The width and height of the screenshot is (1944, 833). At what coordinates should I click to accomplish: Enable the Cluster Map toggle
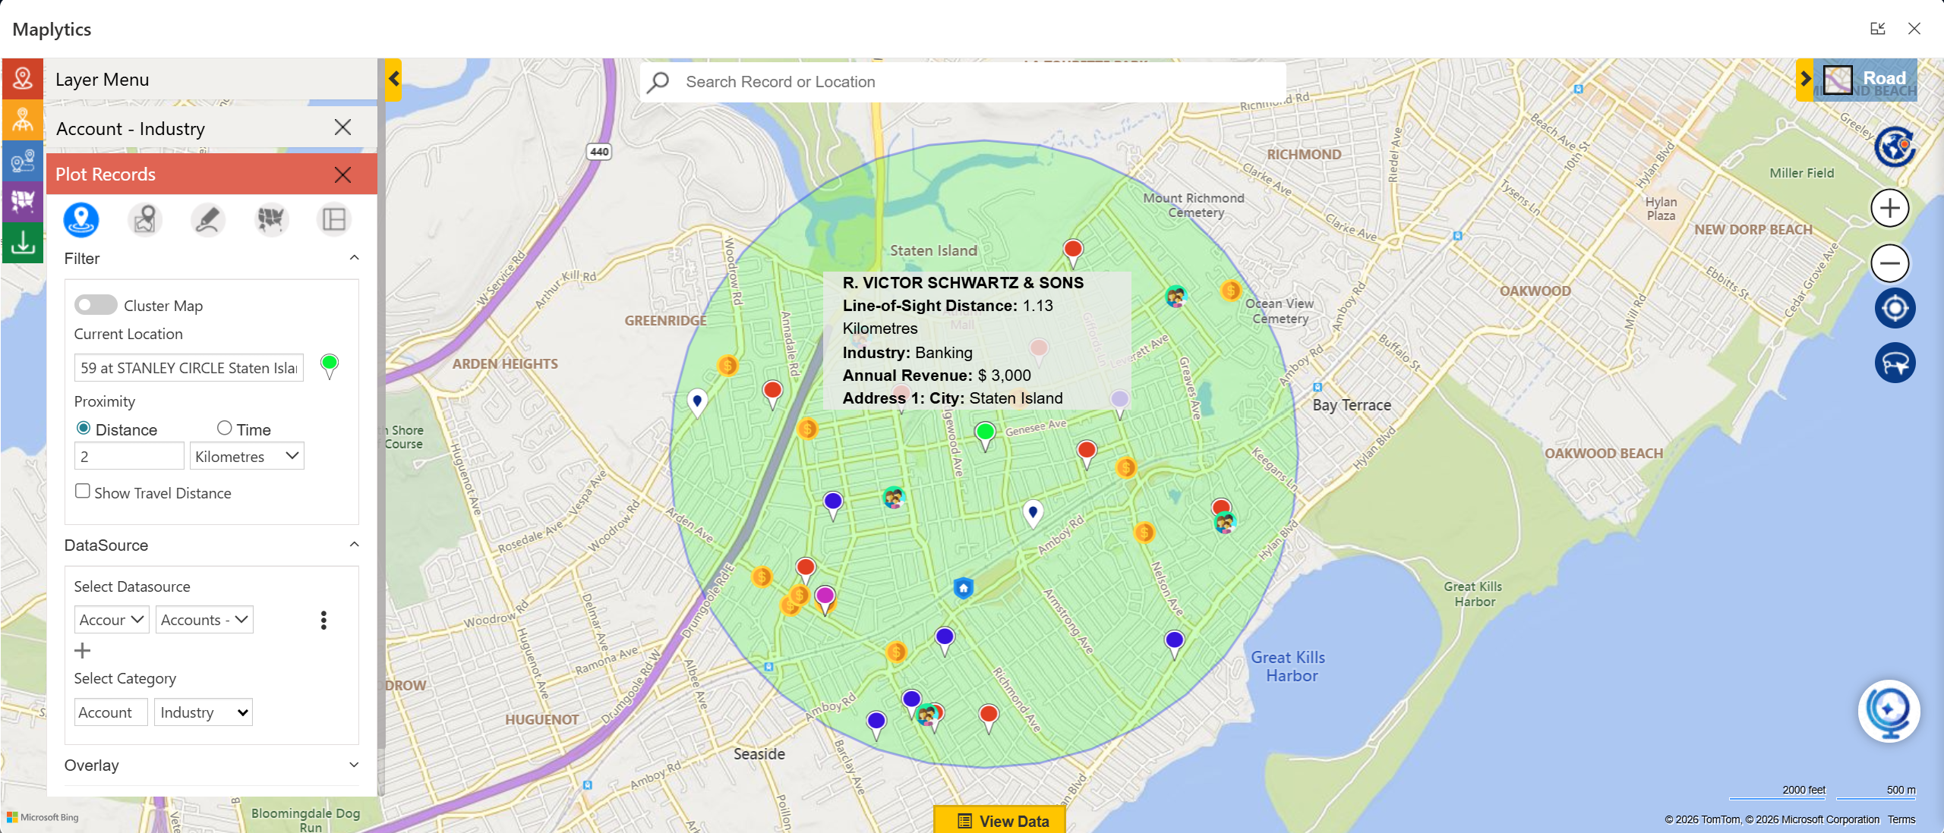click(x=96, y=305)
